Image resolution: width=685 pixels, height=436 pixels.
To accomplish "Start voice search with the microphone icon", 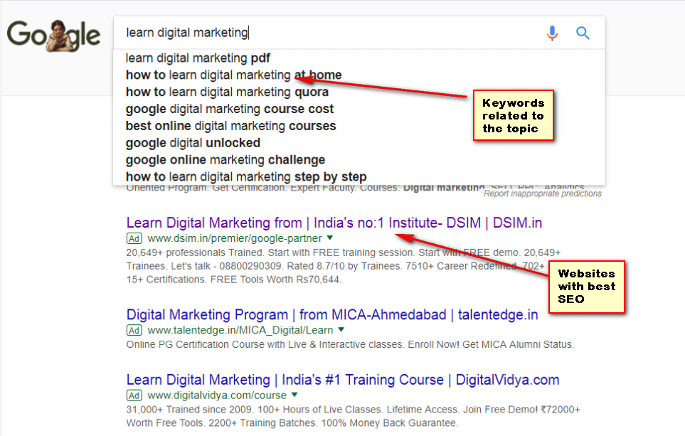I will click(552, 33).
